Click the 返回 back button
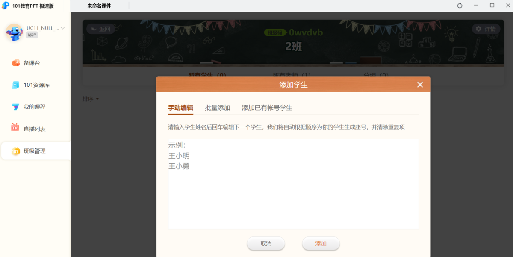The width and height of the screenshot is (513, 257). pos(100,29)
